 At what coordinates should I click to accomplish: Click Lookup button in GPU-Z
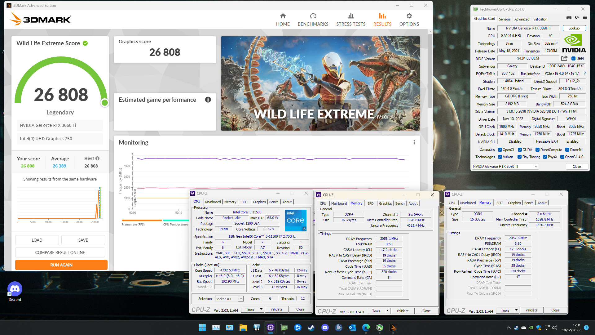click(574, 28)
